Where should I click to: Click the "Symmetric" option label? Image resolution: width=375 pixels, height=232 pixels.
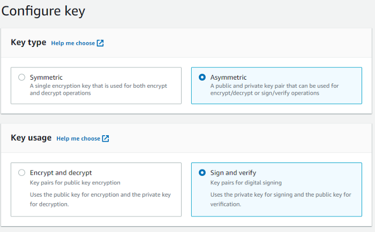click(46, 77)
